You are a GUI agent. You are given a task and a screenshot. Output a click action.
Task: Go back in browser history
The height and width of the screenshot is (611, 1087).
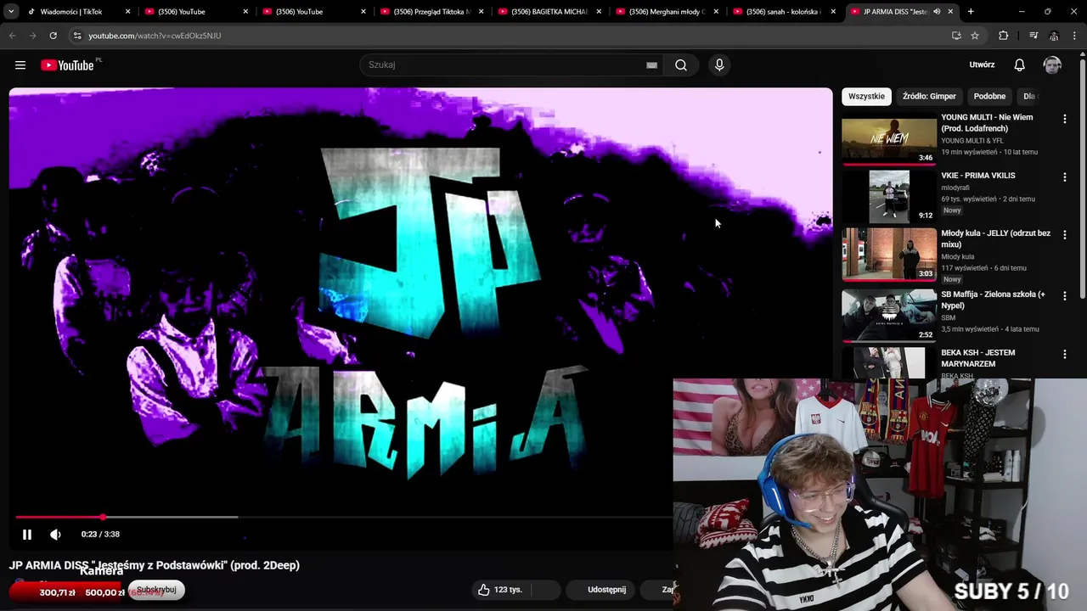click(13, 36)
